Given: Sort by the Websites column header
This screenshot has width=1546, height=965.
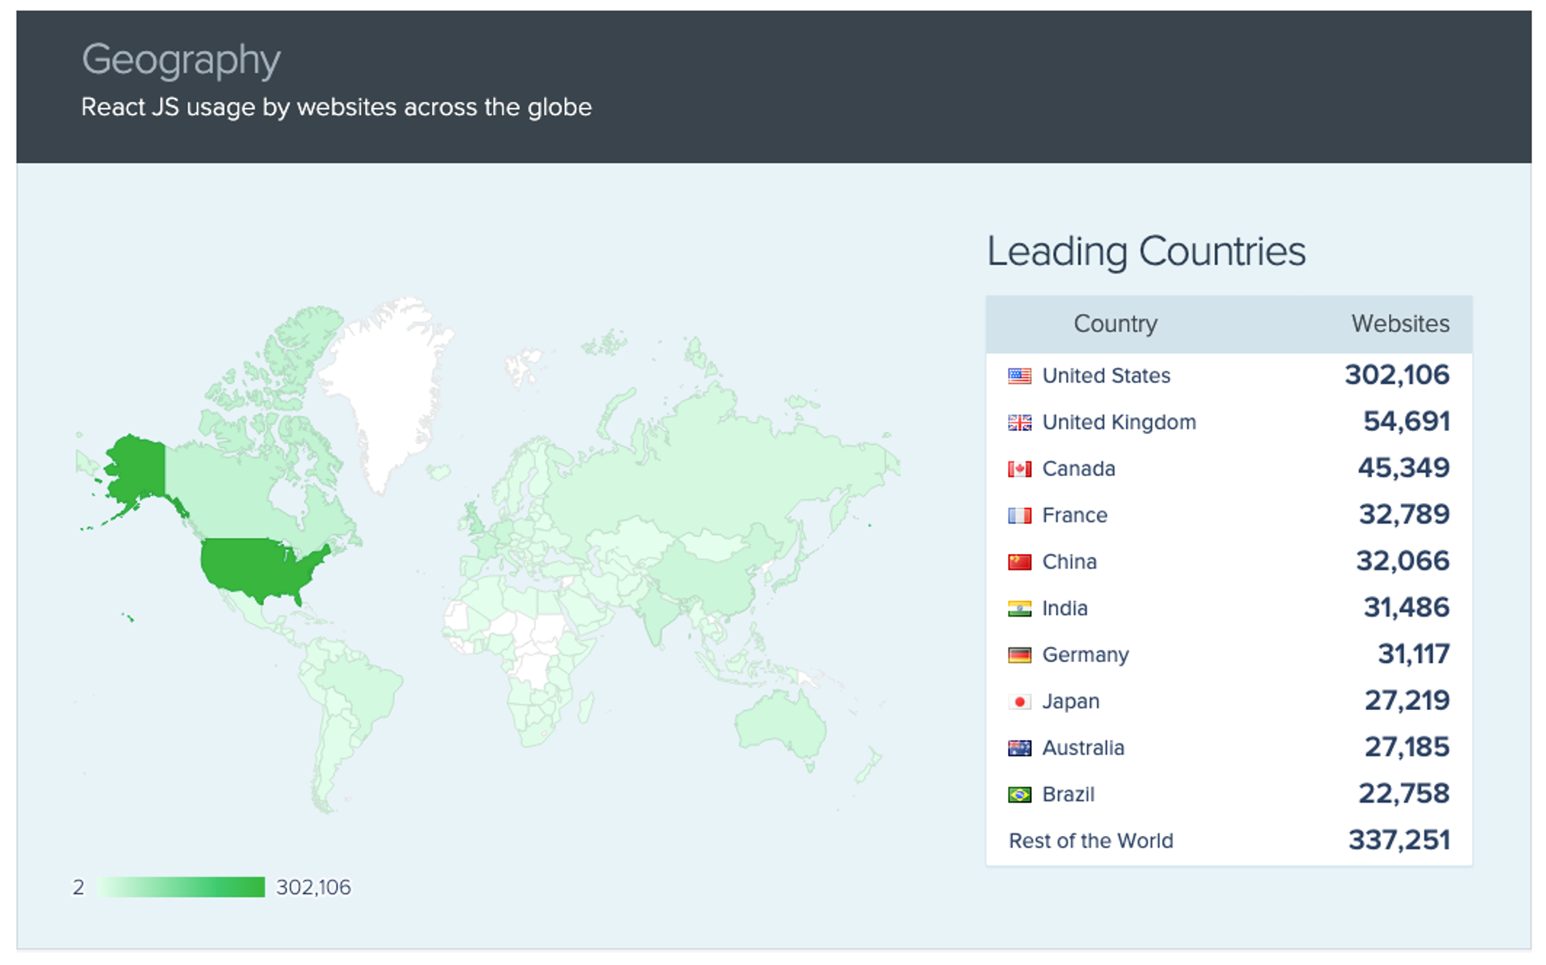Looking at the screenshot, I should [1399, 324].
